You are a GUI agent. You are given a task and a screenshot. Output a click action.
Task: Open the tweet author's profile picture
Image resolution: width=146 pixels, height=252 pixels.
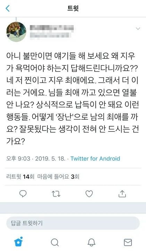click(x=16, y=32)
